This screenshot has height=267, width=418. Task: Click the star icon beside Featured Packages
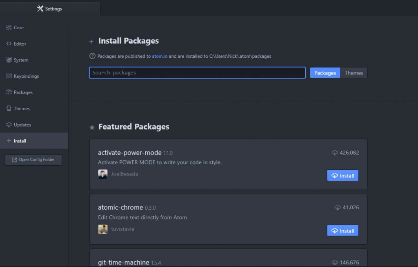(91, 127)
